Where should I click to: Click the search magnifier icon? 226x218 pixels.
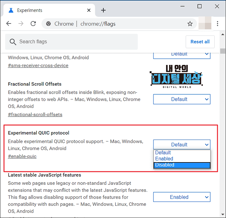13,42
